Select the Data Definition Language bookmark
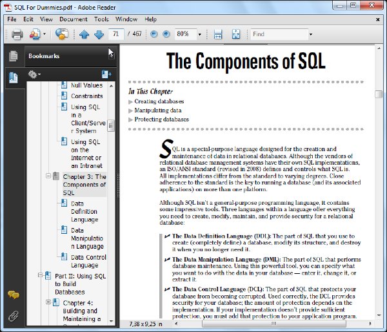Image resolution: width=387 pixels, height=332 pixels. pyautogui.click(x=84, y=212)
